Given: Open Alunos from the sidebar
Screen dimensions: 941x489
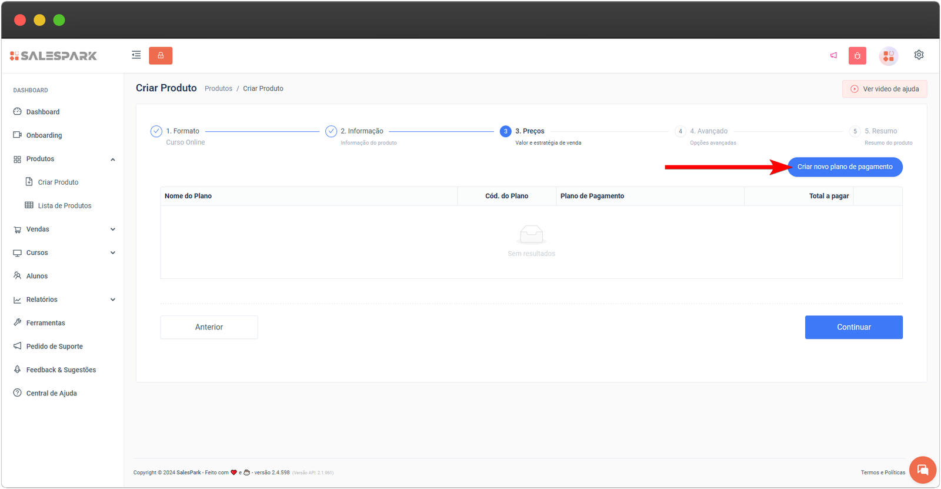Looking at the screenshot, I should (36, 276).
